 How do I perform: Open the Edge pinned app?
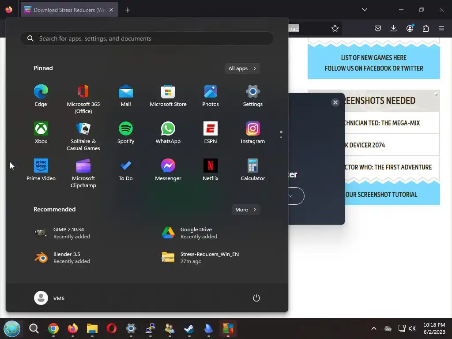tap(41, 96)
